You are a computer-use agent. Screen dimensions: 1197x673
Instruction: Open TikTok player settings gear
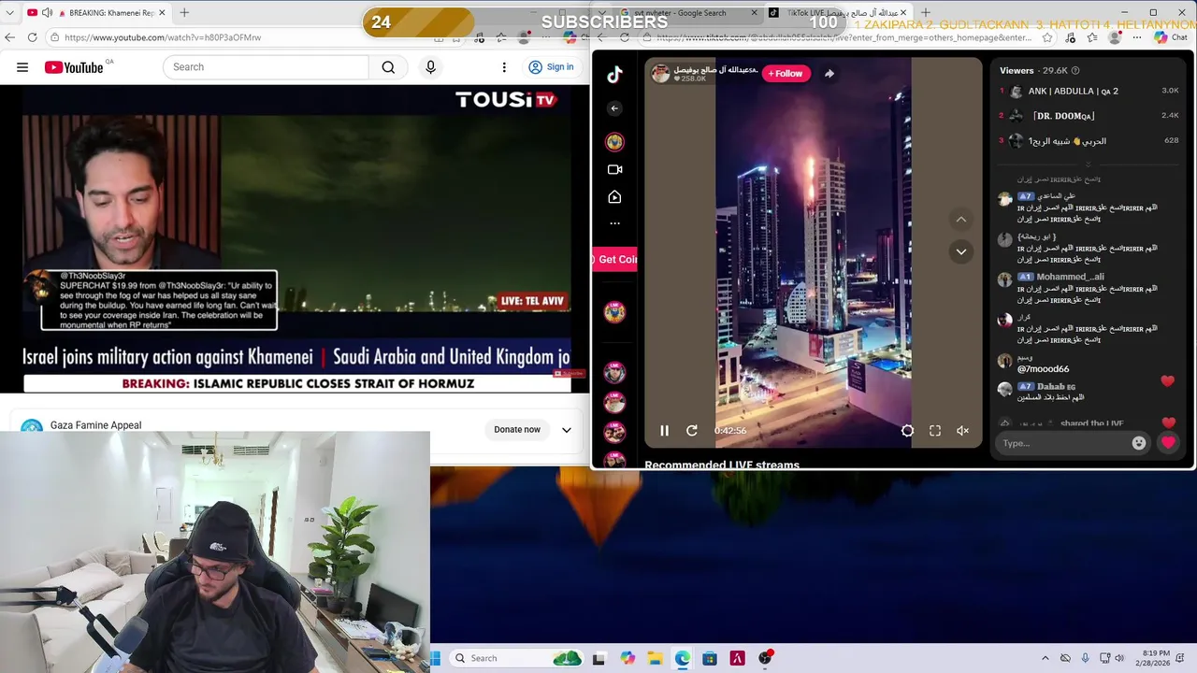pyautogui.click(x=907, y=431)
